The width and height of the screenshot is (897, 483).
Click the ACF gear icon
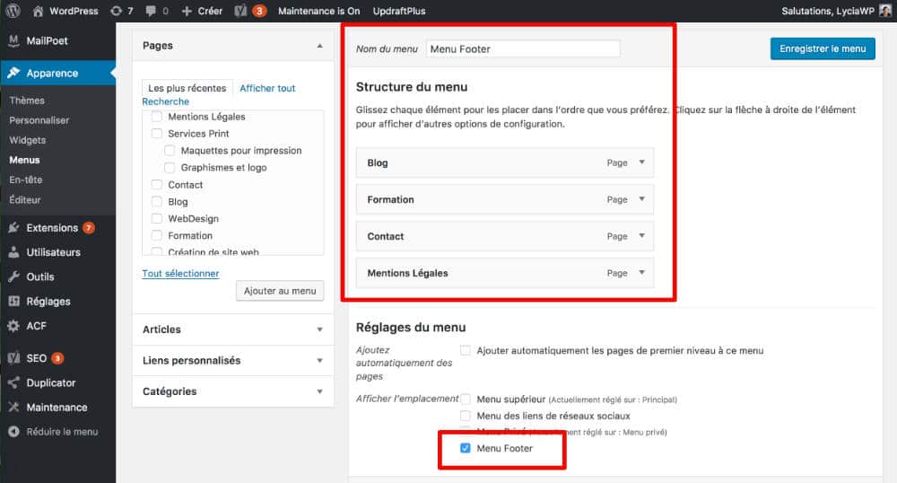tap(13, 326)
